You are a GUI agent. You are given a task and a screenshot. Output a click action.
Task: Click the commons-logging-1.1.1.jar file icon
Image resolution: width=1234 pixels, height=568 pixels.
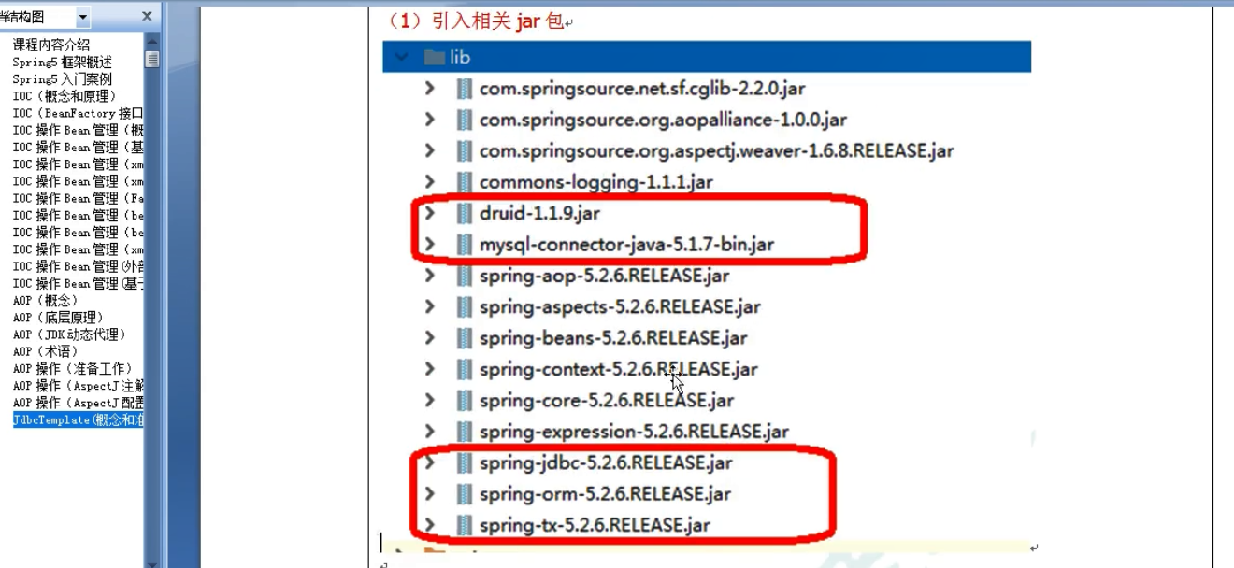(464, 182)
